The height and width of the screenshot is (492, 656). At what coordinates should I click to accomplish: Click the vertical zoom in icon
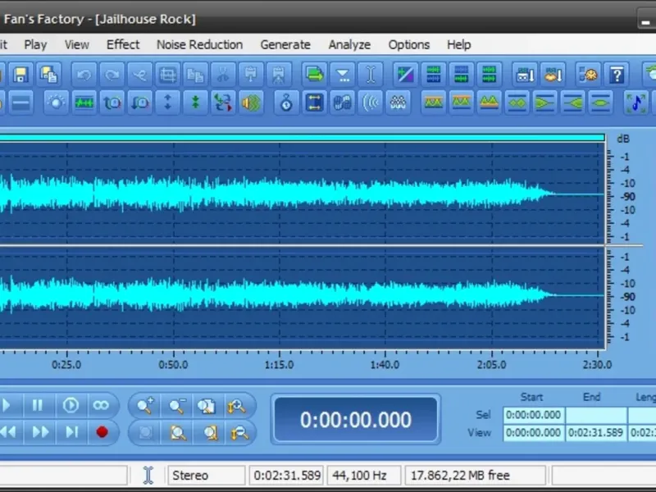237,405
